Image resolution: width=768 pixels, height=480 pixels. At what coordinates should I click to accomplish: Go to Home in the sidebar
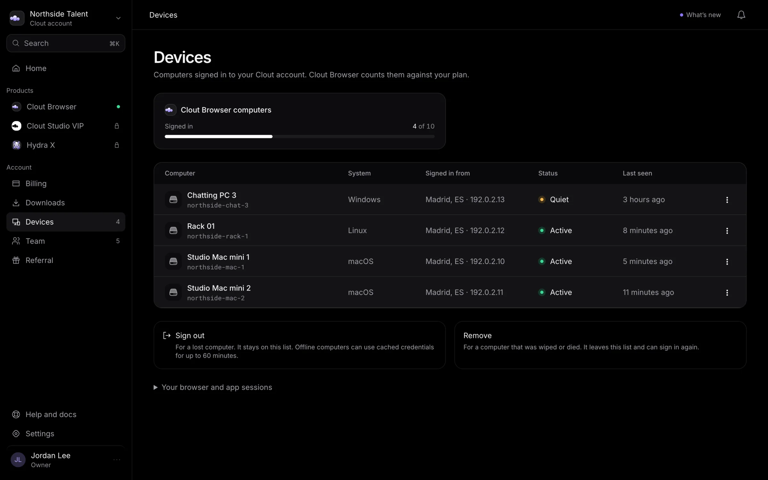click(x=66, y=68)
